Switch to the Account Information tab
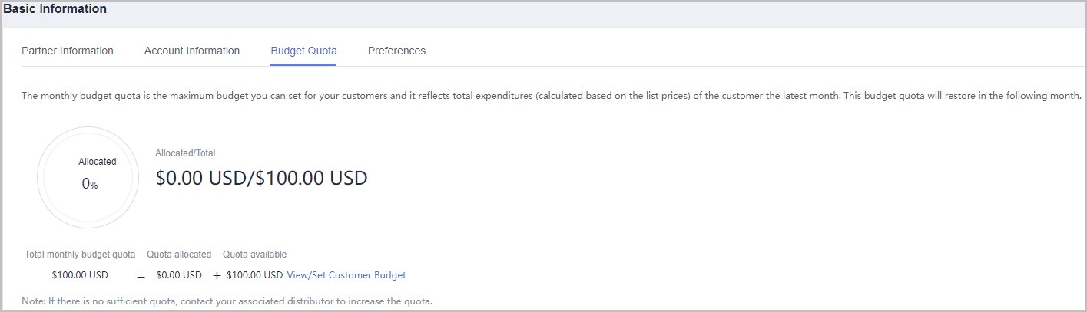Screen dimensions: 1087x312 (192, 51)
